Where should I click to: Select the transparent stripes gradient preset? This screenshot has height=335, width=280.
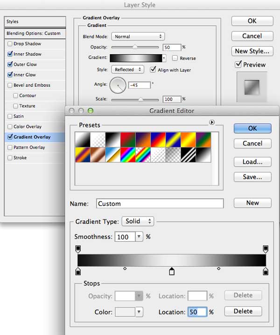point(158,155)
